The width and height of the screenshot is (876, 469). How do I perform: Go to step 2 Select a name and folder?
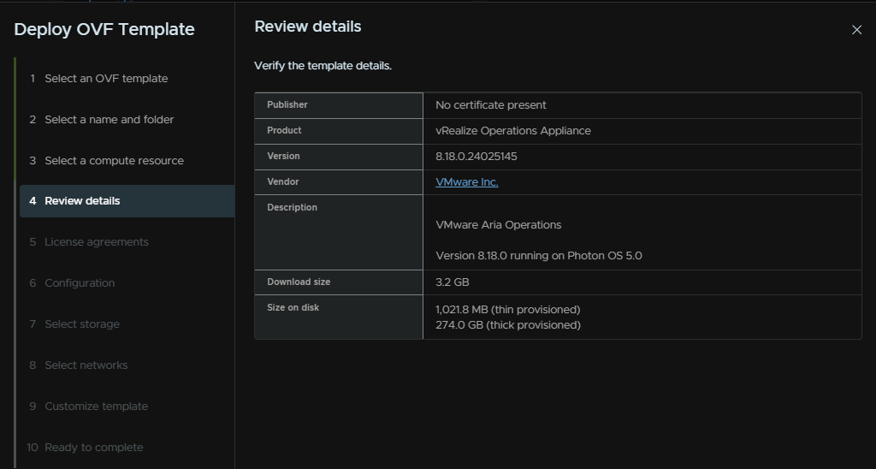coord(102,119)
